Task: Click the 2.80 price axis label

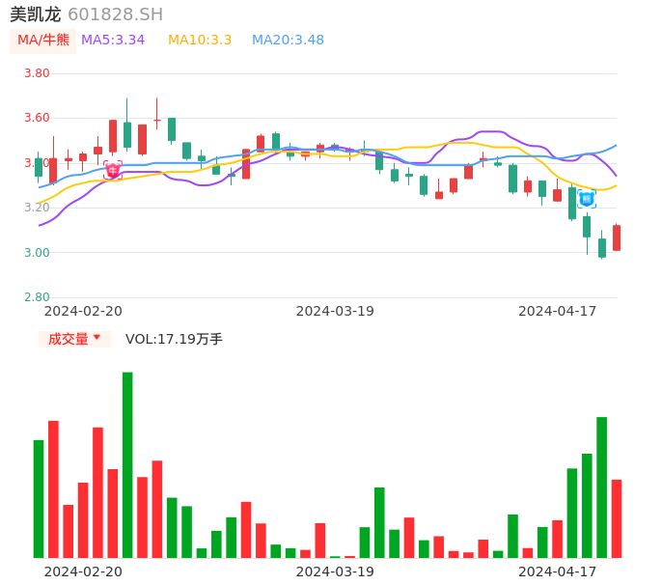Action: coord(37,297)
